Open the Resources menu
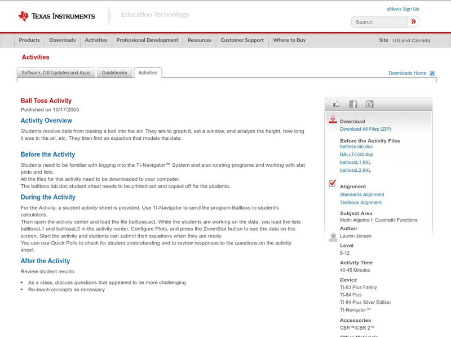This screenshot has width=451, height=337. tap(200, 40)
